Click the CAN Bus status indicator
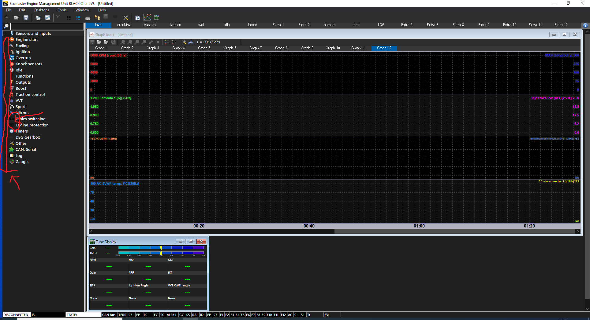This screenshot has width=590, height=320. pos(109,315)
